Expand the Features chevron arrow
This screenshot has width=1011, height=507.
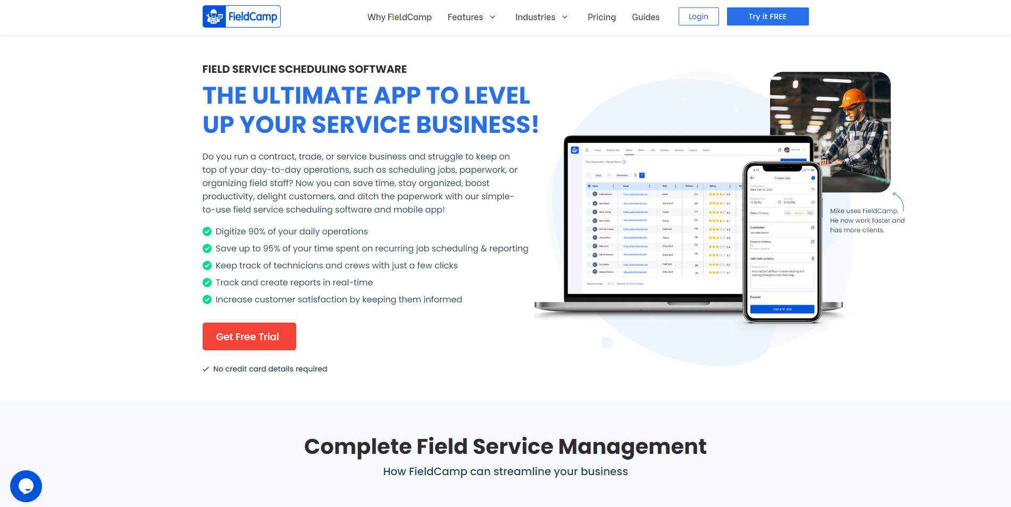coord(492,17)
